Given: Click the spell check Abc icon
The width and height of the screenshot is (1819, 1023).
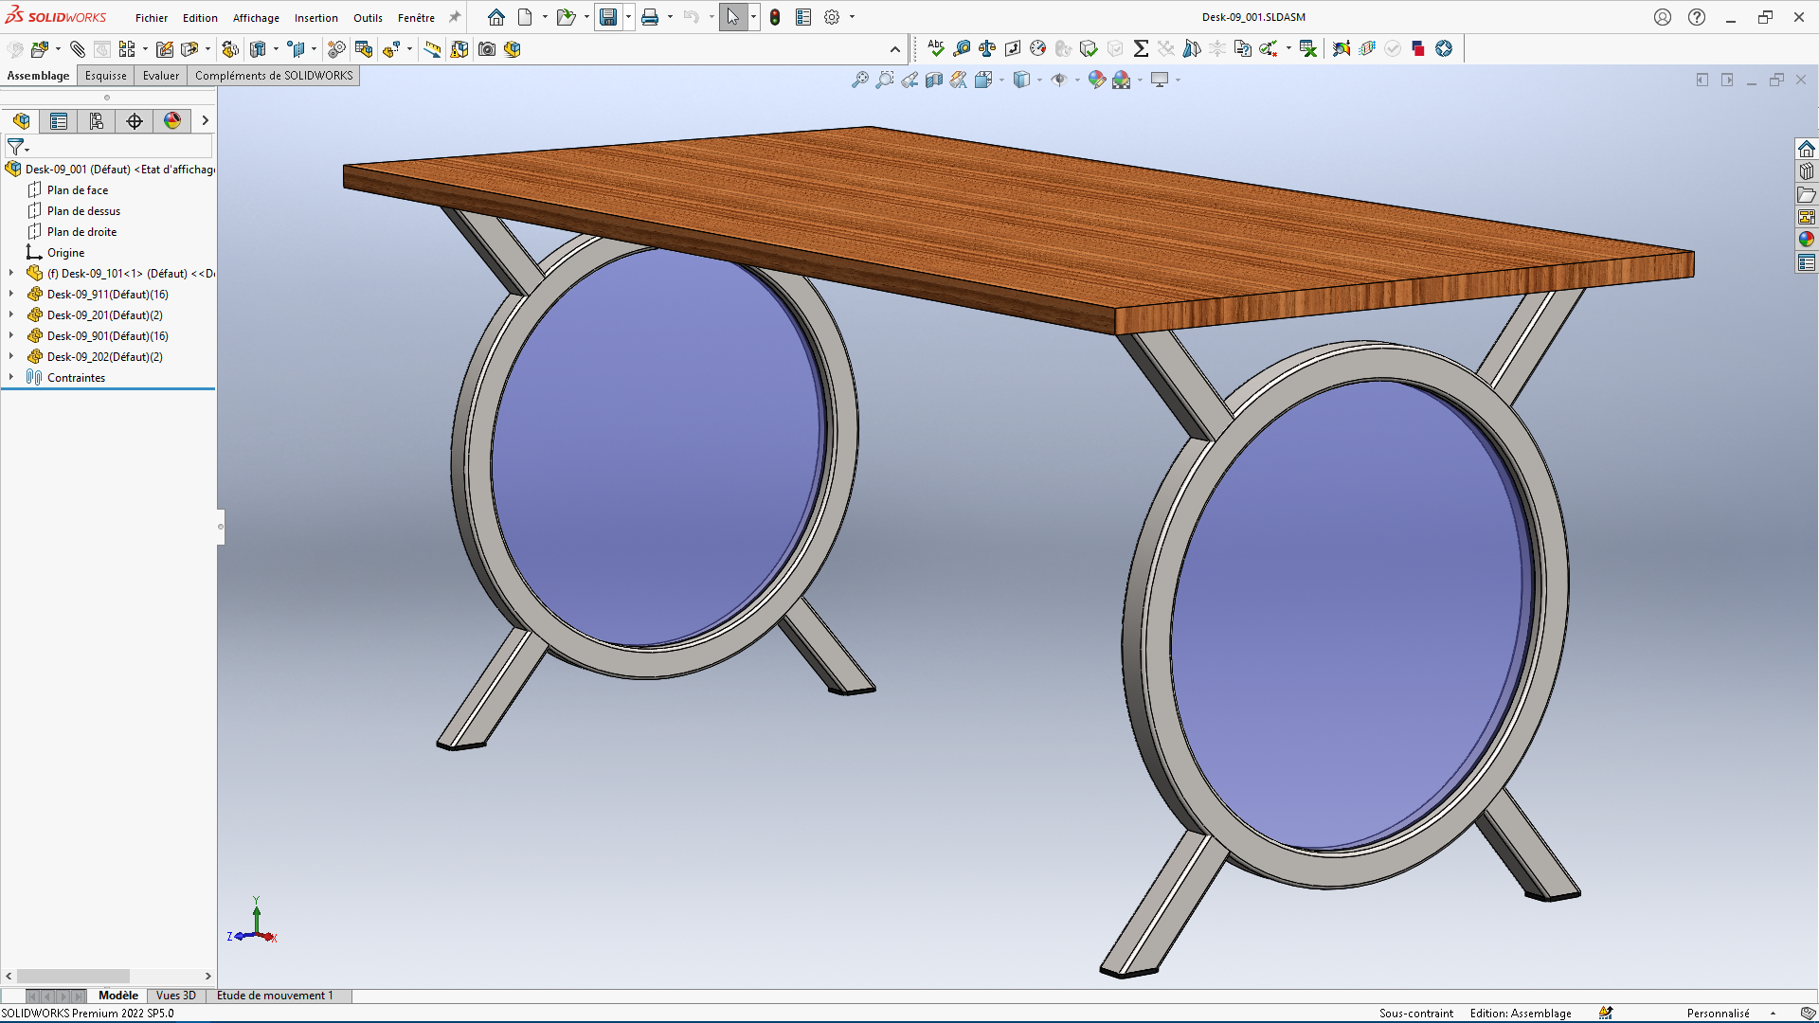Looking at the screenshot, I should (936, 48).
